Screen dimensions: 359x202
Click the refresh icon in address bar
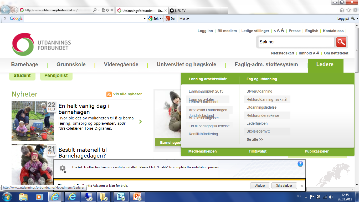click(107, 10)
